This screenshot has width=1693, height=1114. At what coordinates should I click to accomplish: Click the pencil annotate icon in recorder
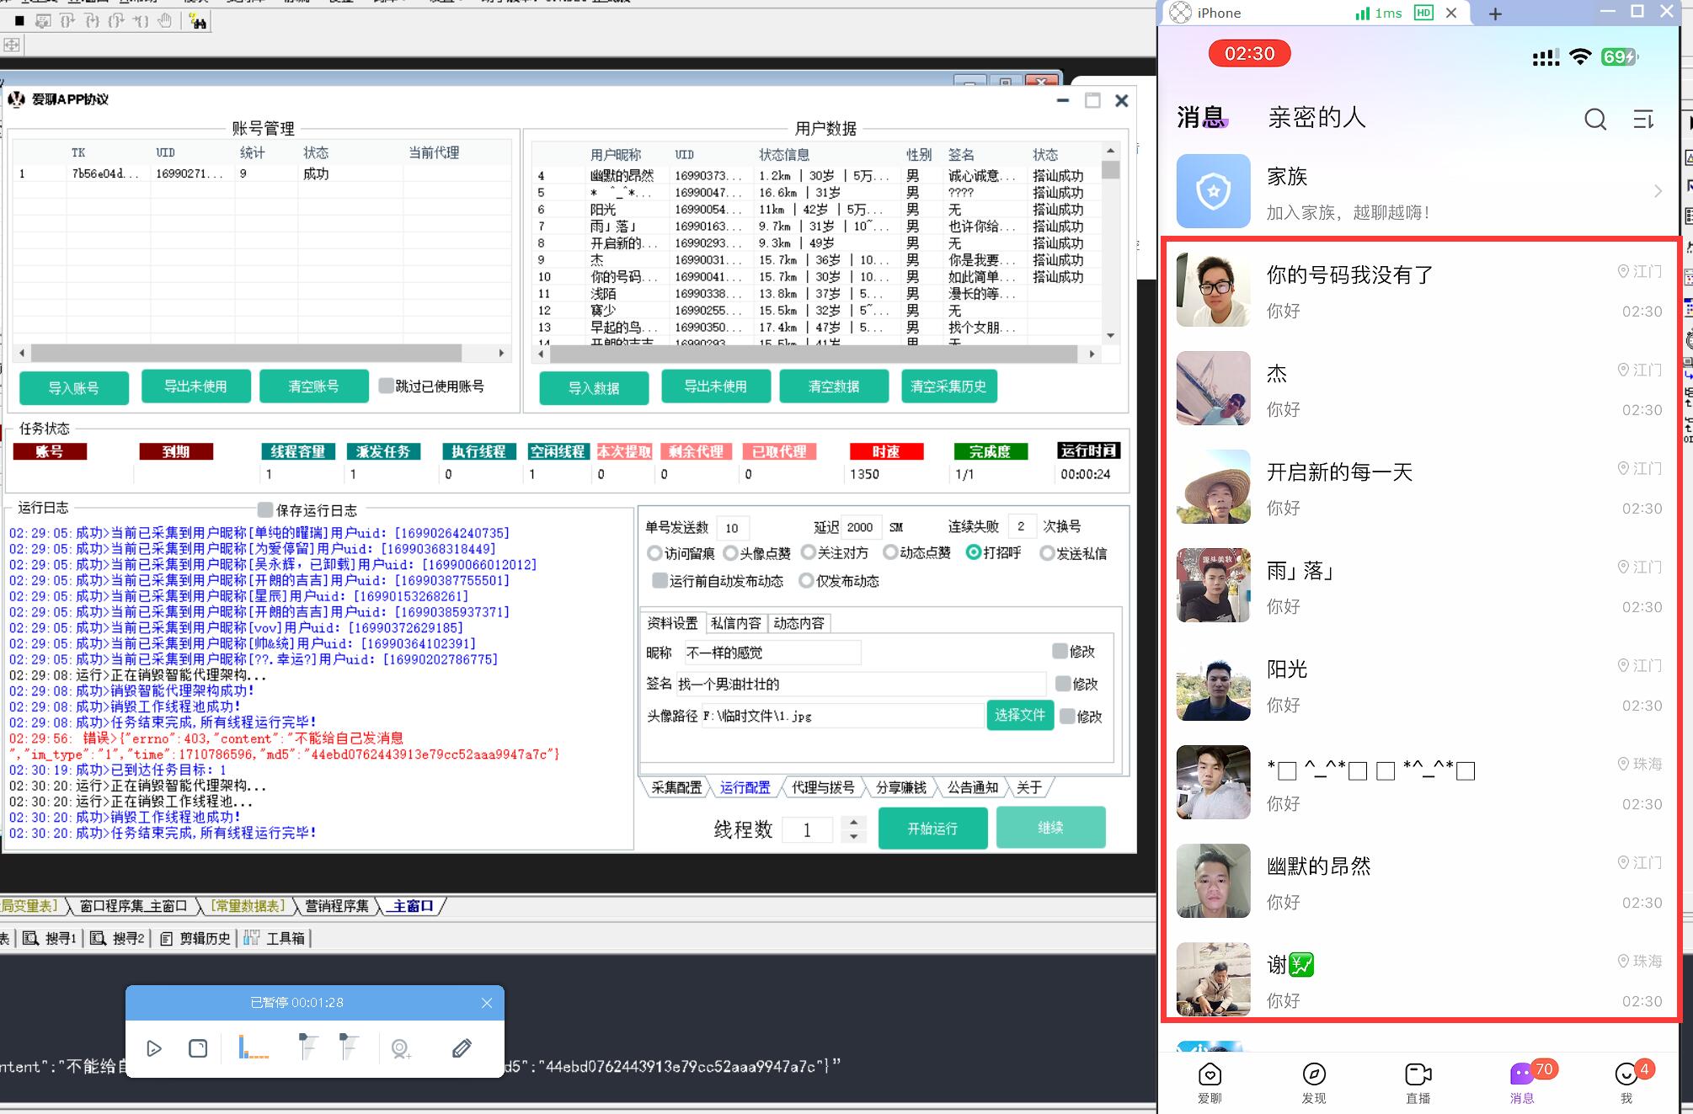coord(461,1048)
